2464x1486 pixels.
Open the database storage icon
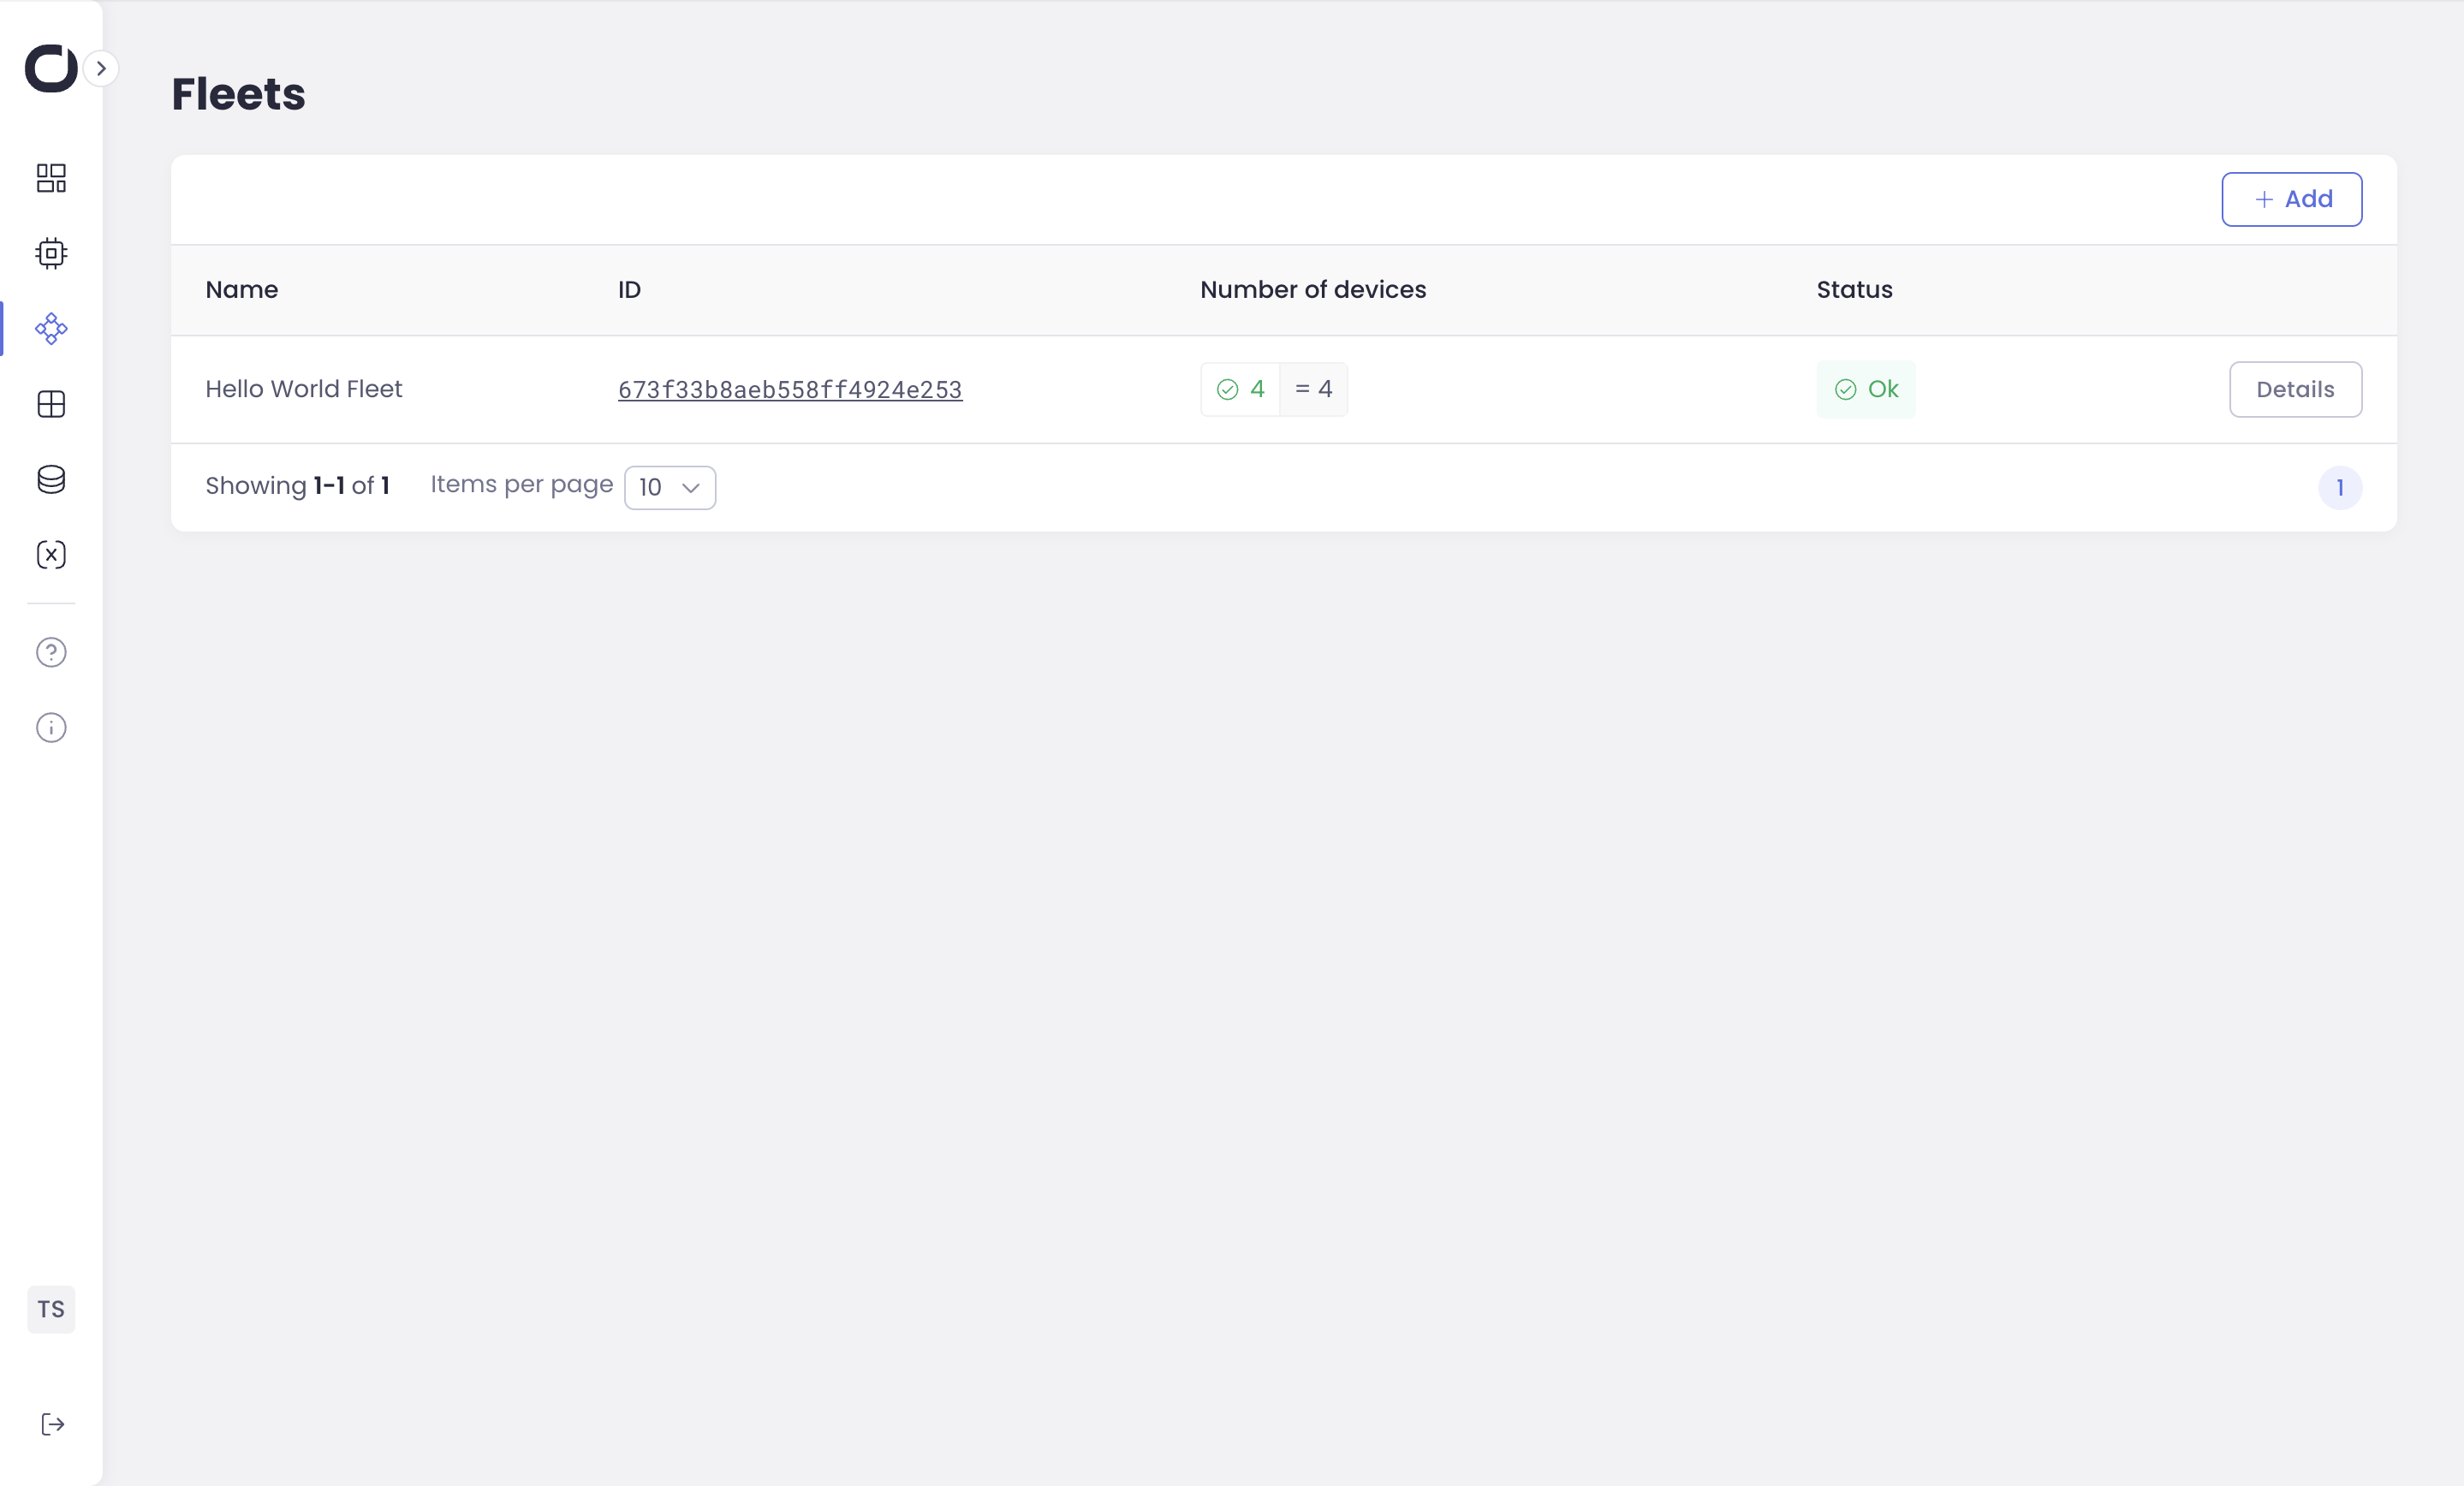51,479
